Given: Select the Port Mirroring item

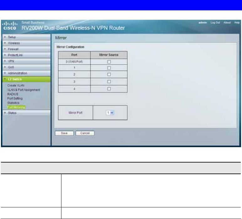Looking at the screenshot, I should coord(16,107).
